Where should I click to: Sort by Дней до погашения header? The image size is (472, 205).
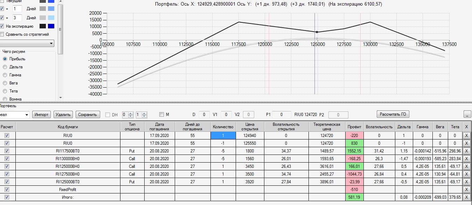[x=192, y=127]
